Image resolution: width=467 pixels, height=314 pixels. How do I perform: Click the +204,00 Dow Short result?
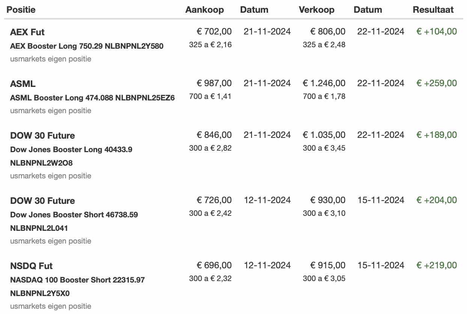[x=437, y=200]
